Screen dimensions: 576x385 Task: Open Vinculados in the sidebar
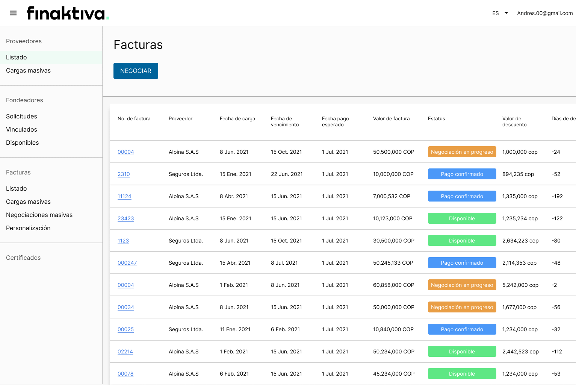[21, 129]
